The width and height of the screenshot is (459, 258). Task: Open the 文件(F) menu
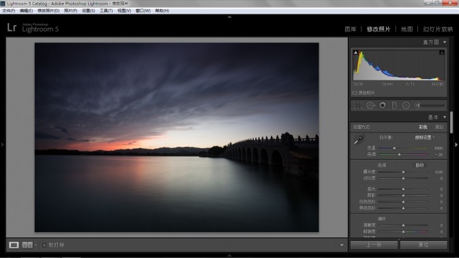click(x=9, y=10)
